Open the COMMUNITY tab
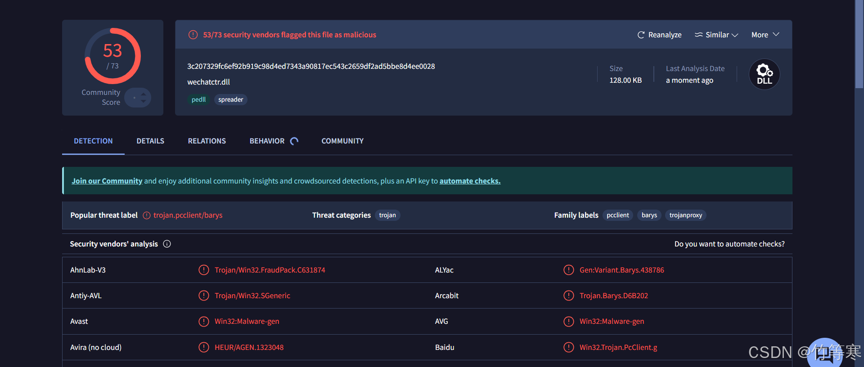 [342, 141]
